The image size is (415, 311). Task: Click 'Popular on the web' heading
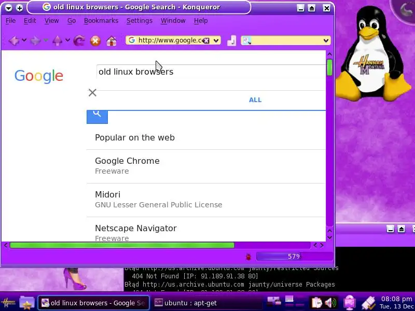(x=135, y=137)
